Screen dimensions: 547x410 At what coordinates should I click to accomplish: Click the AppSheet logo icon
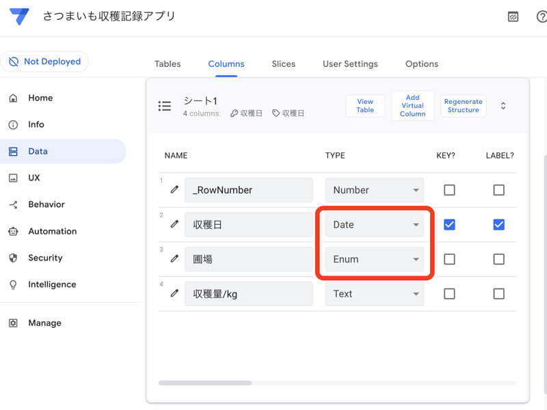tap(19, 16)
